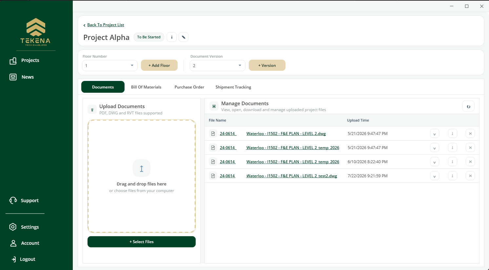This screenshot has height=270, width=489.
Task: Click the Project Alpha title
Action: 107,37
